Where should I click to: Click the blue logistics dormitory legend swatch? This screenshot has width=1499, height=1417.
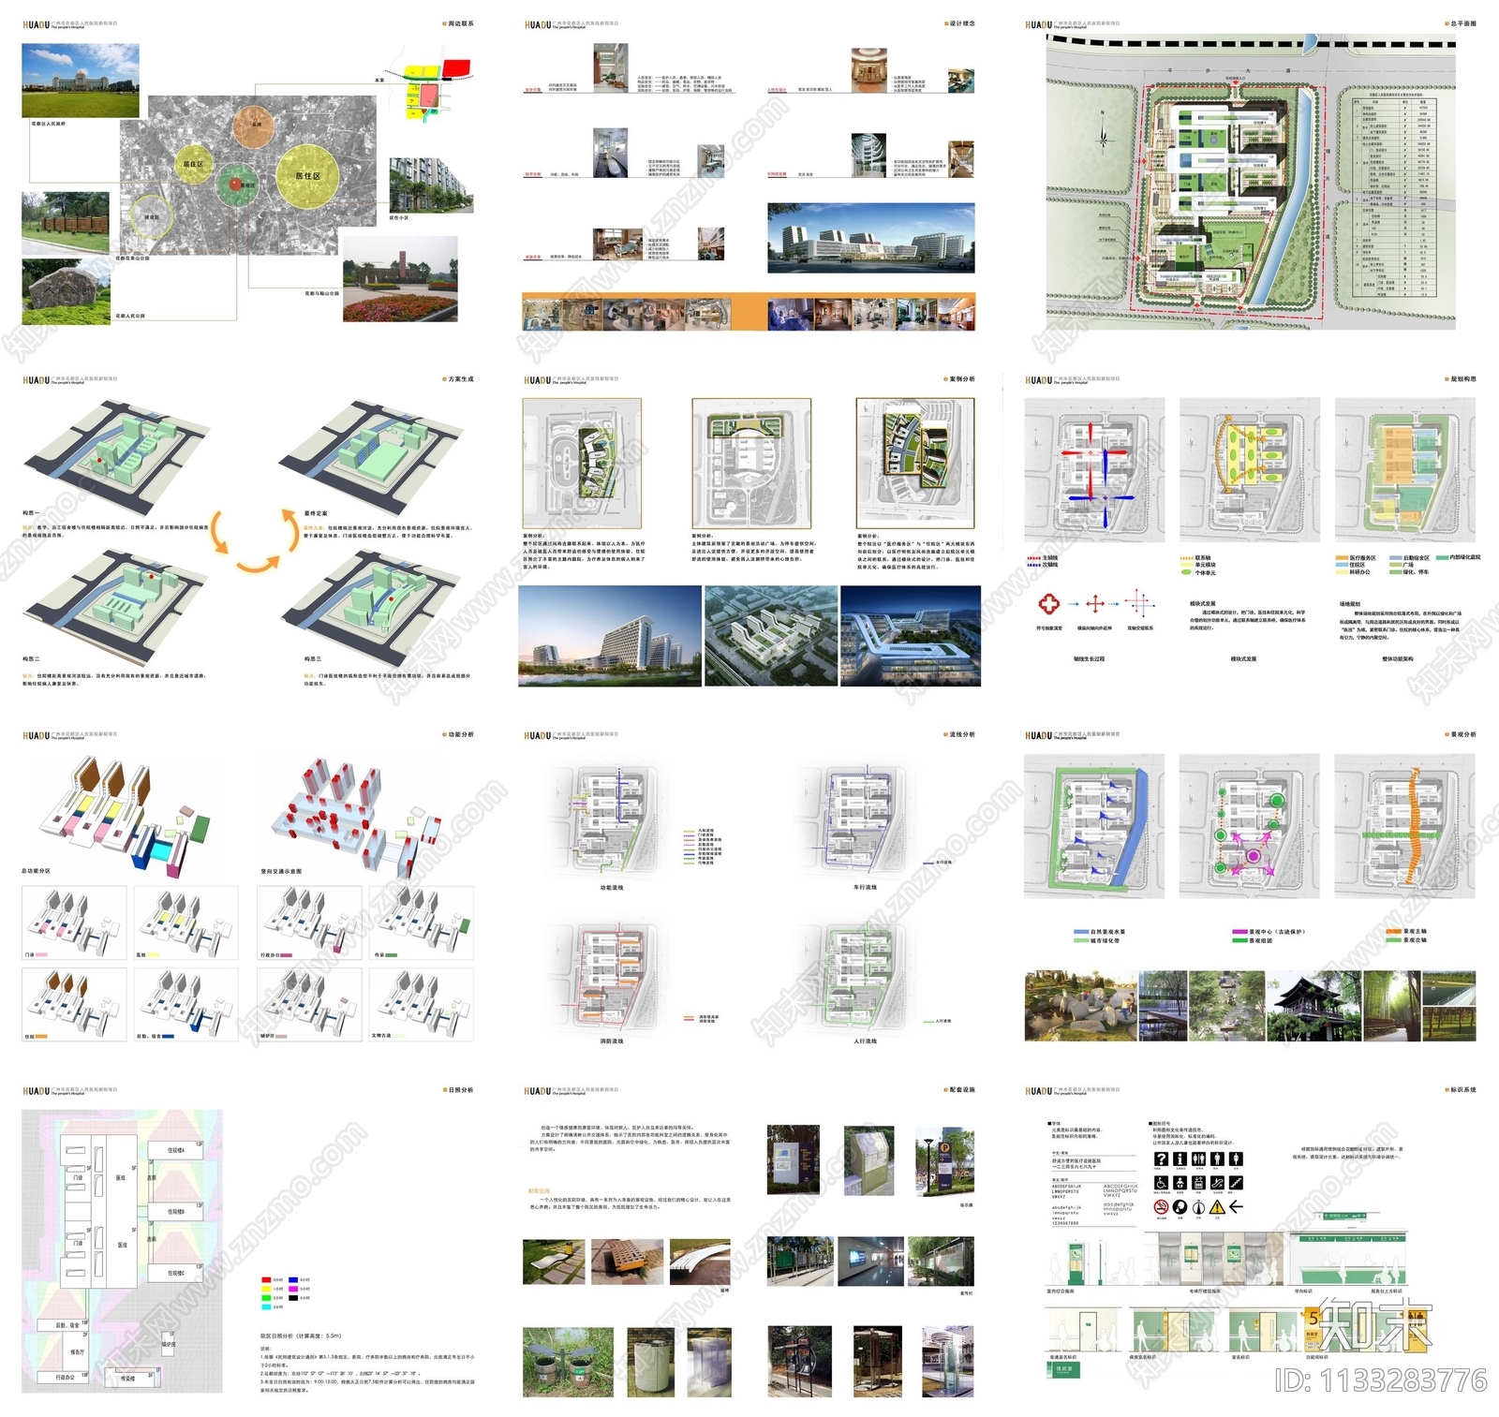(168, 1037)
